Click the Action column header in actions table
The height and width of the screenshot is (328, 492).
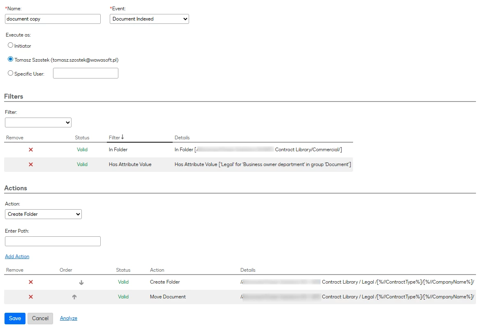coord(157,270)
